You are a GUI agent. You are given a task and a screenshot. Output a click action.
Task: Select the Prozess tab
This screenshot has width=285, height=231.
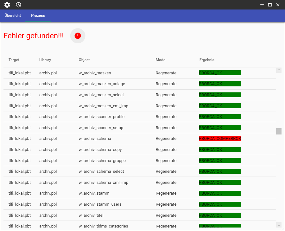coord(38,16)
